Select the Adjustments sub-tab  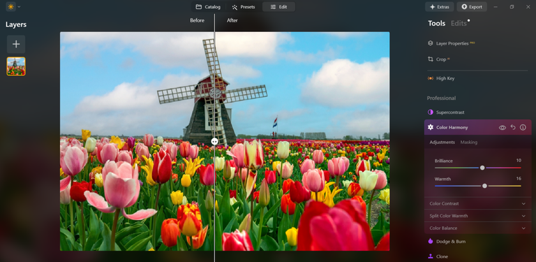pyautogui.click(x=442, y=142)
